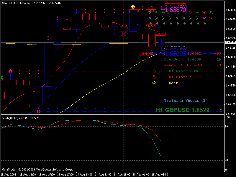The width and height of the screenshot is (236, 177).
Task: Click the 18 Aug 2009 date axis label
Action: point(9,175)
